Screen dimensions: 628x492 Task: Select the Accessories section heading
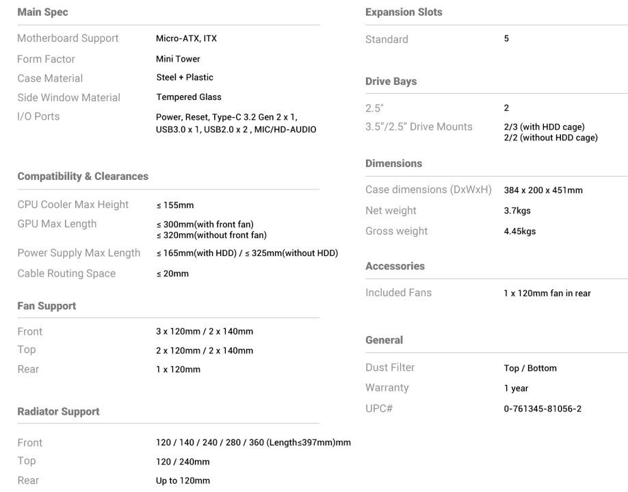point(395,266)
